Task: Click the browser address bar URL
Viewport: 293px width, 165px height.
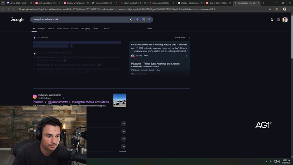Action: (119, 9)
